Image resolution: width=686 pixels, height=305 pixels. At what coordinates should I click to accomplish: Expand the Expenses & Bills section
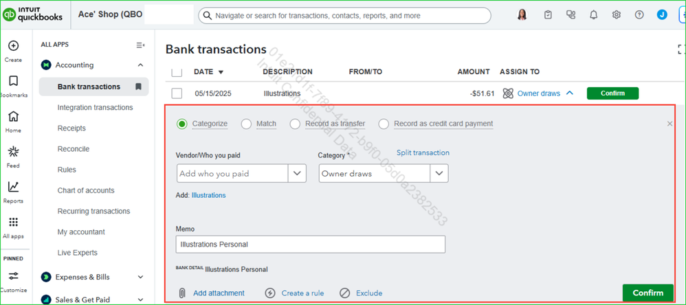pyautogui.click(x=140, y=277)
